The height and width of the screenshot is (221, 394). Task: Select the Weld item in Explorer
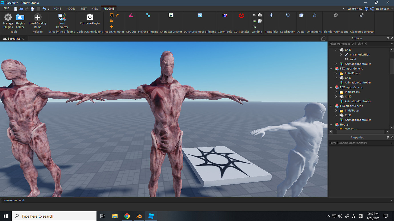[x=353, y=59]
